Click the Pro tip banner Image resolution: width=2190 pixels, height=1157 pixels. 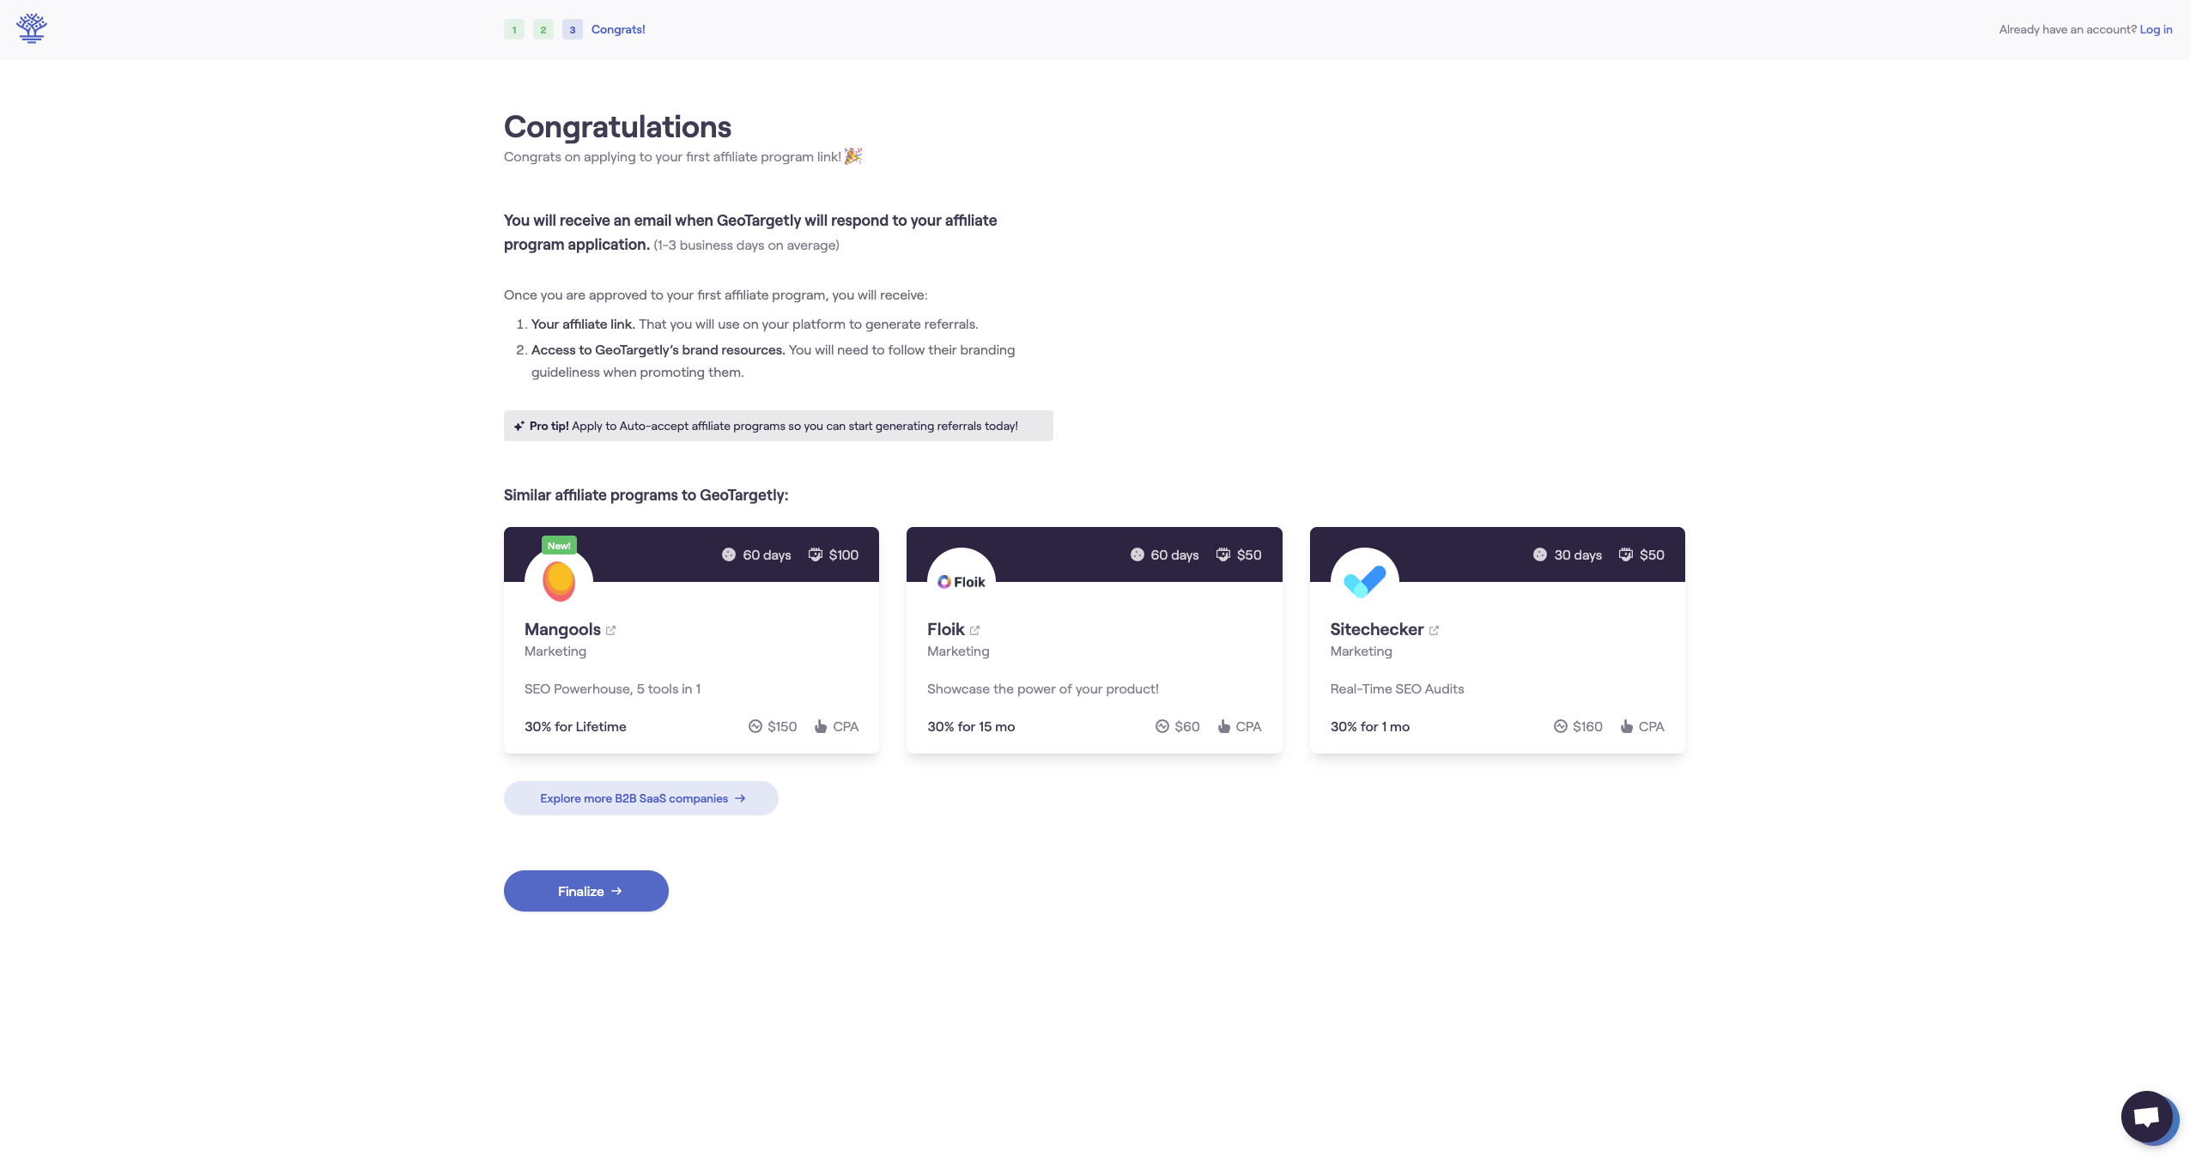[x=778, y=426]
